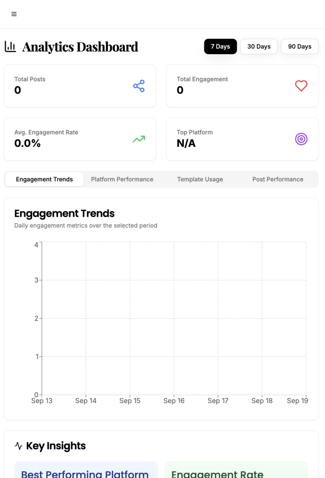Open the Template Usage tab

(200, 179)
